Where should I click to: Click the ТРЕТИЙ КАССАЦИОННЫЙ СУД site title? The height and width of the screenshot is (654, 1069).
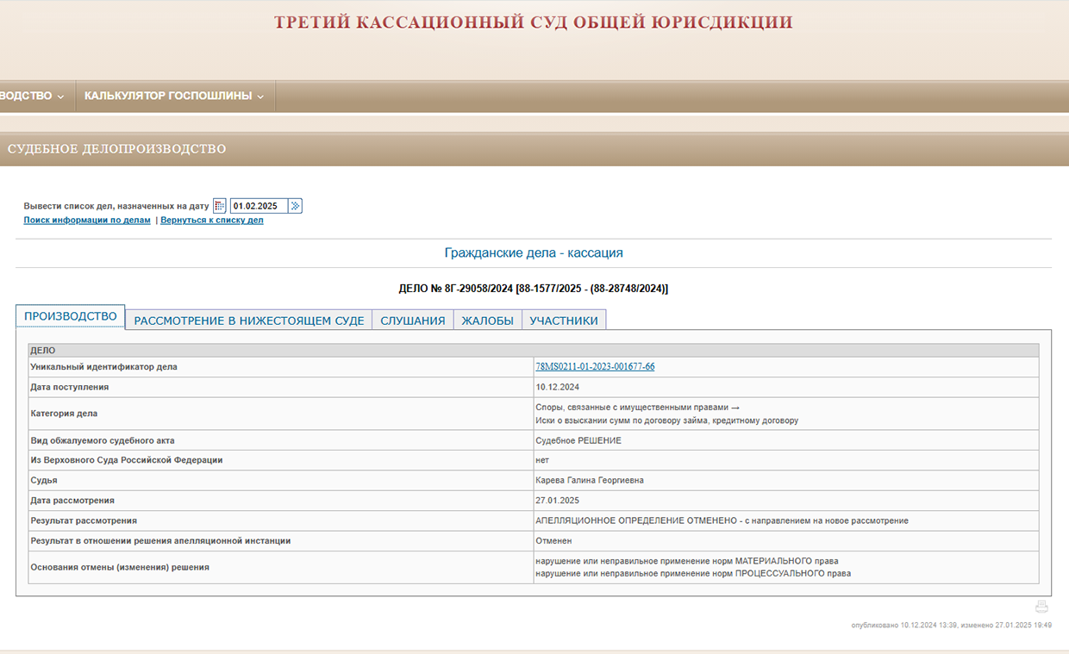533,23
